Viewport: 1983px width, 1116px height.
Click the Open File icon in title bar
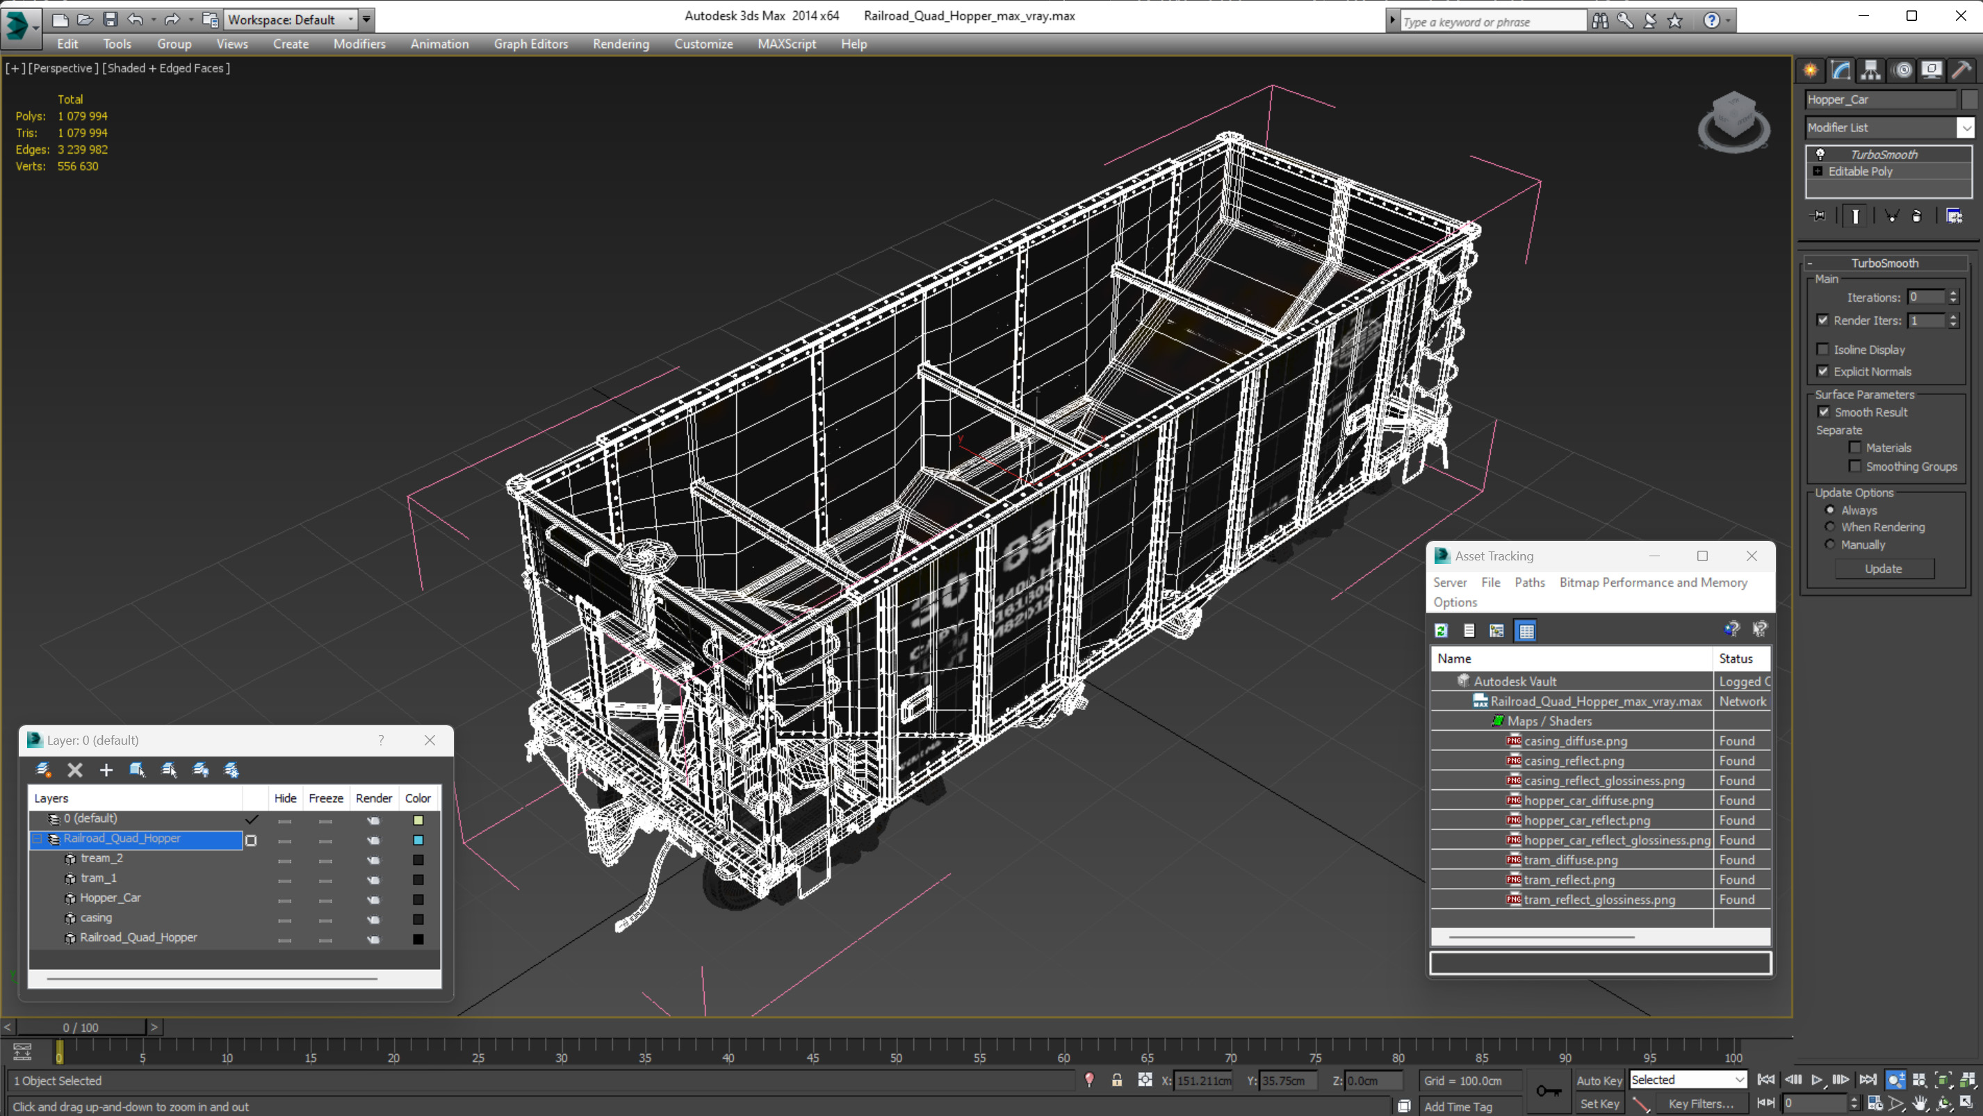coord(85,19)
